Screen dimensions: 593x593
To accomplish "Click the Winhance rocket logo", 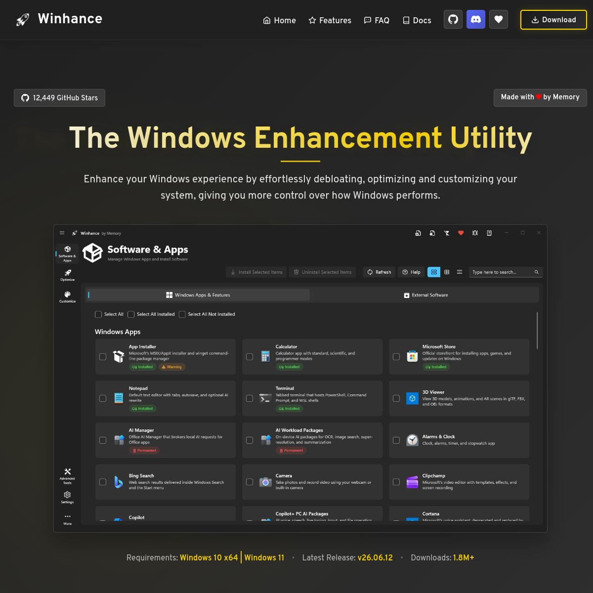I will [x=23, y=20].
